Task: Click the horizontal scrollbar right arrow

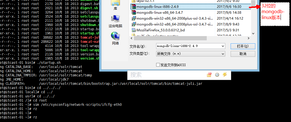Action: click(249, 38)
